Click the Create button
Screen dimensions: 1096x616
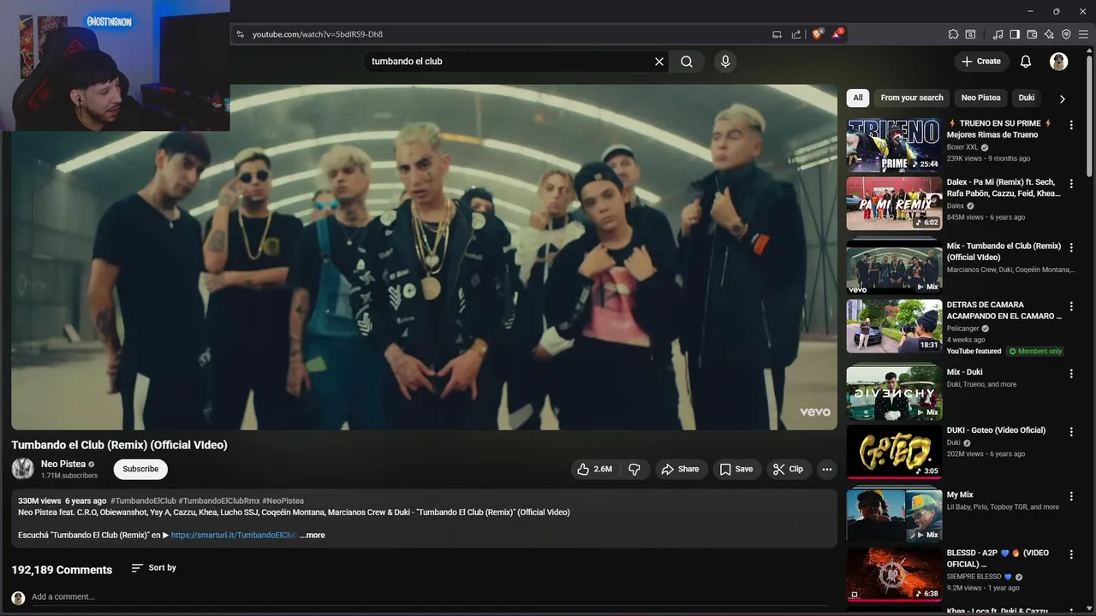[x=980, y=62]
